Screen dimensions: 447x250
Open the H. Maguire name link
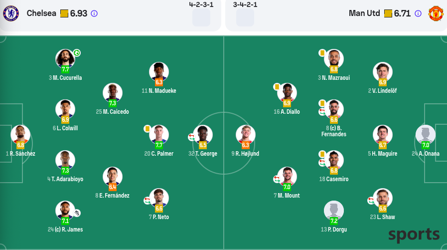pyautogui.click(x=384, y=154)
